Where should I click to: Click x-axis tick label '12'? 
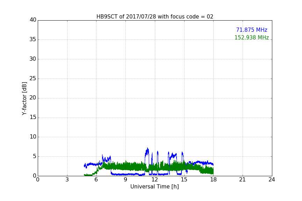(155, 180)
